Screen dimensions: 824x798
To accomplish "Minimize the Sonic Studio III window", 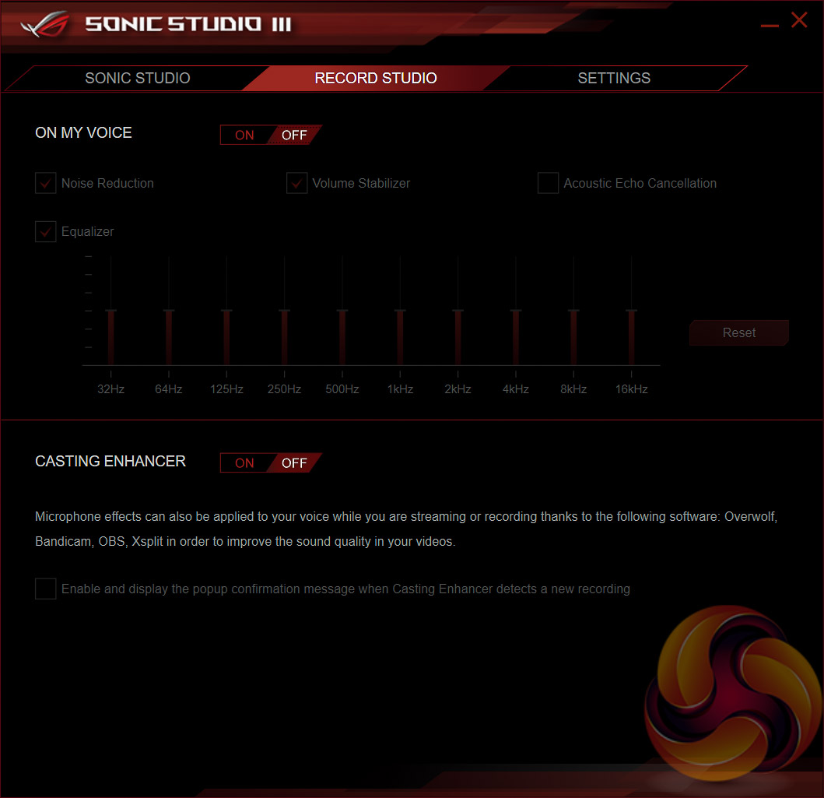I will coord(770,25).
